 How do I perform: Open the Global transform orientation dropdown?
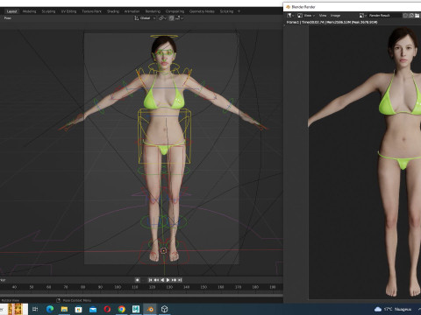tap(145, 18)
